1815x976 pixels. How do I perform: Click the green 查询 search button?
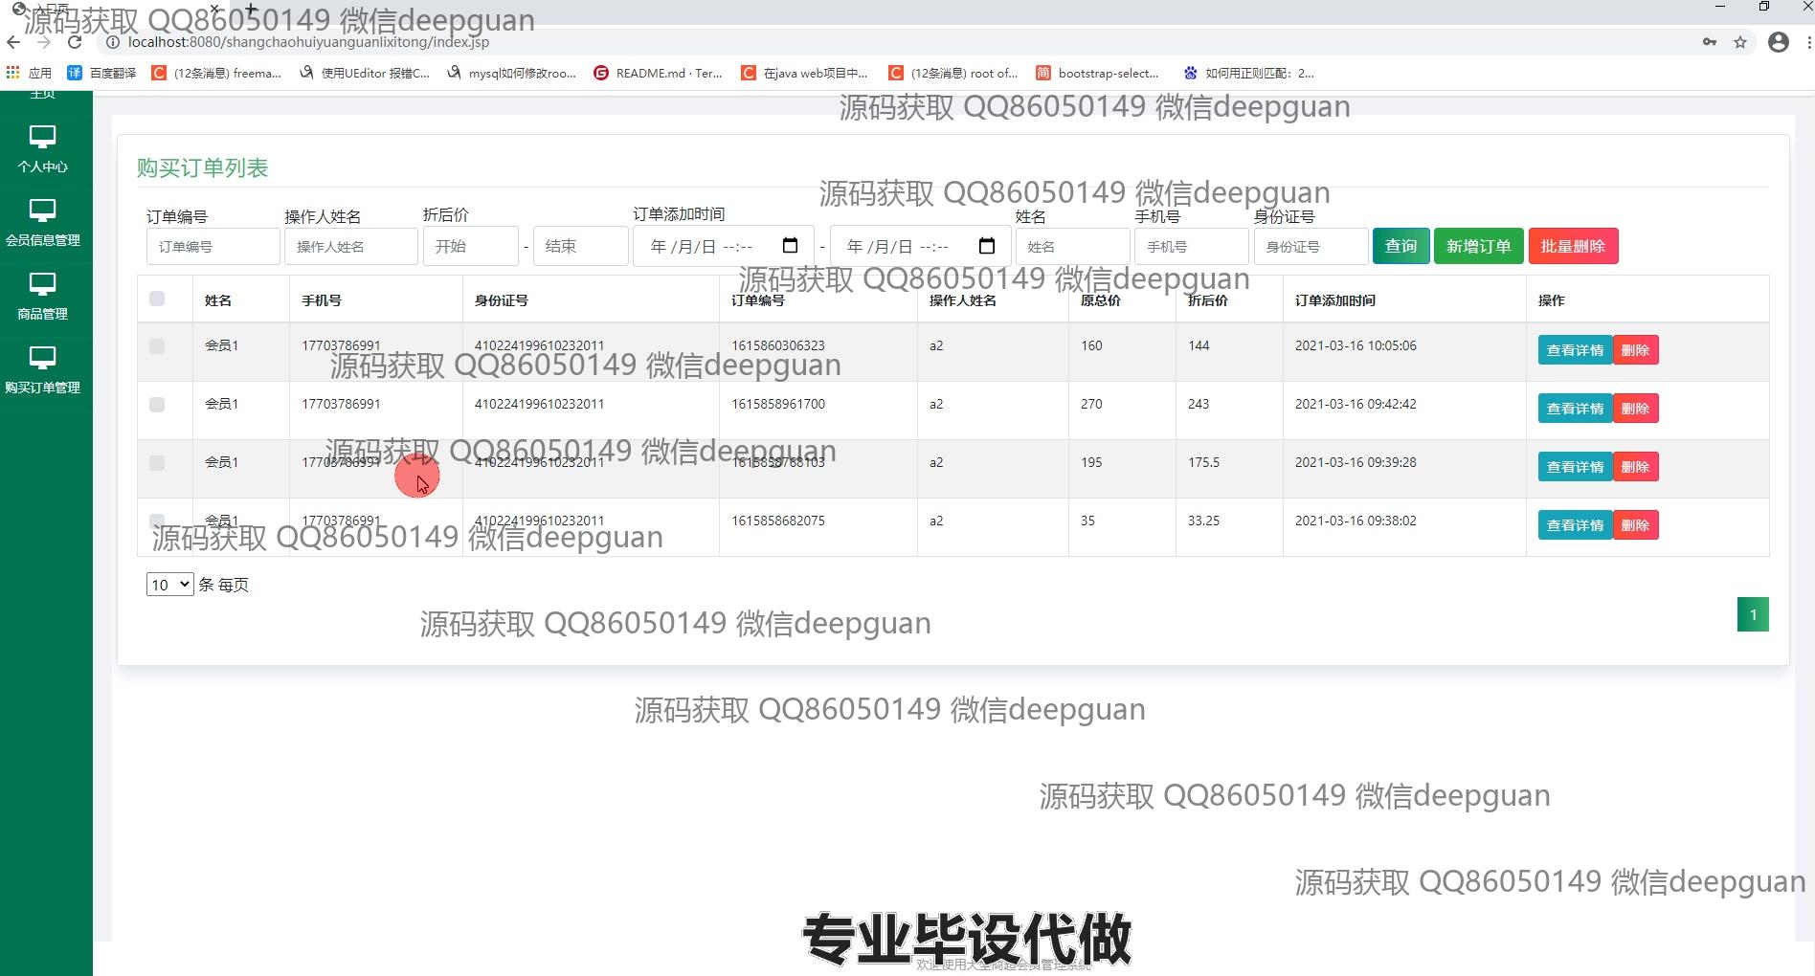coord(1400,246)
